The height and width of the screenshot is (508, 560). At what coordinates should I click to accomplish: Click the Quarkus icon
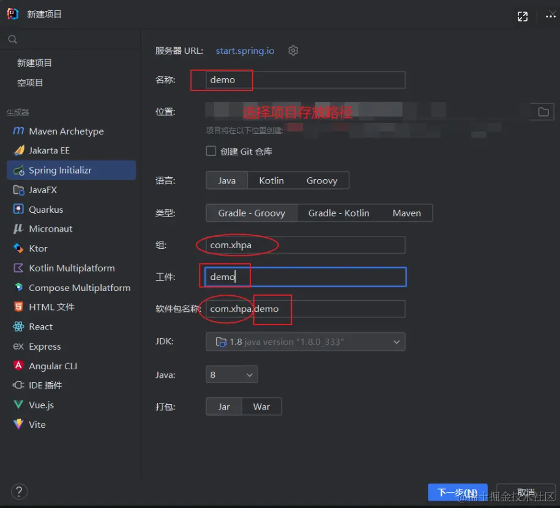tap(18, 209)
